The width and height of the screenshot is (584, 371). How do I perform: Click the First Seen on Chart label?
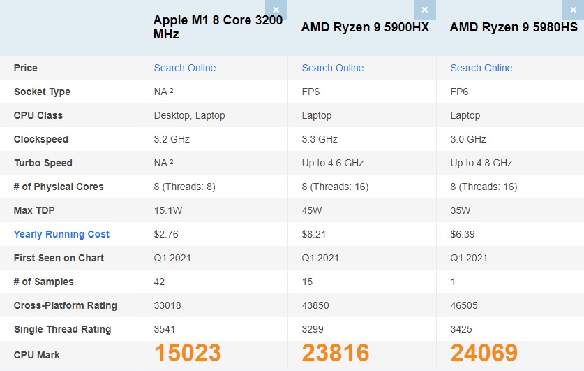(59, 258)
